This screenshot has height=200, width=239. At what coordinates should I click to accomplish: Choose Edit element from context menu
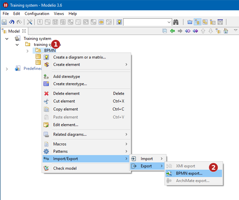(x=87, y=125)
